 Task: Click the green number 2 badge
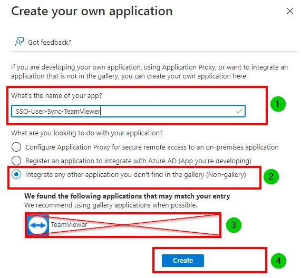pos(271,176)
